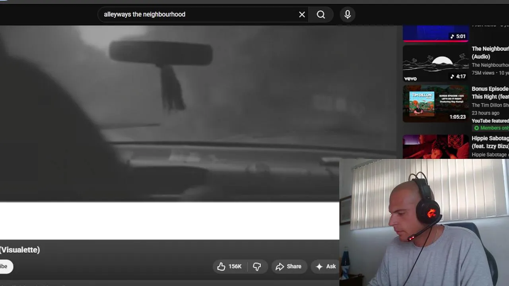Open the Ask AI feature button
Viewport: 509px width, 286px height.
(325, 267)
